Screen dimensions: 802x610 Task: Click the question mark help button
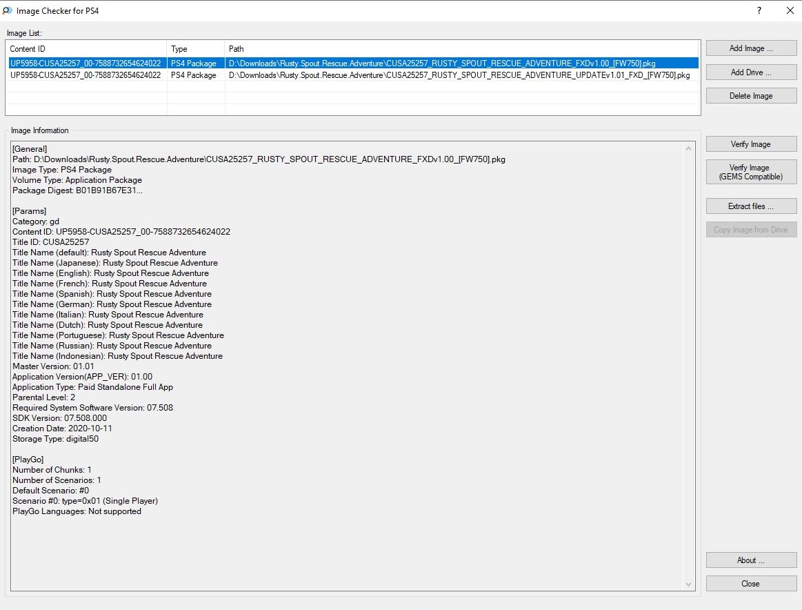coord(759,11)
